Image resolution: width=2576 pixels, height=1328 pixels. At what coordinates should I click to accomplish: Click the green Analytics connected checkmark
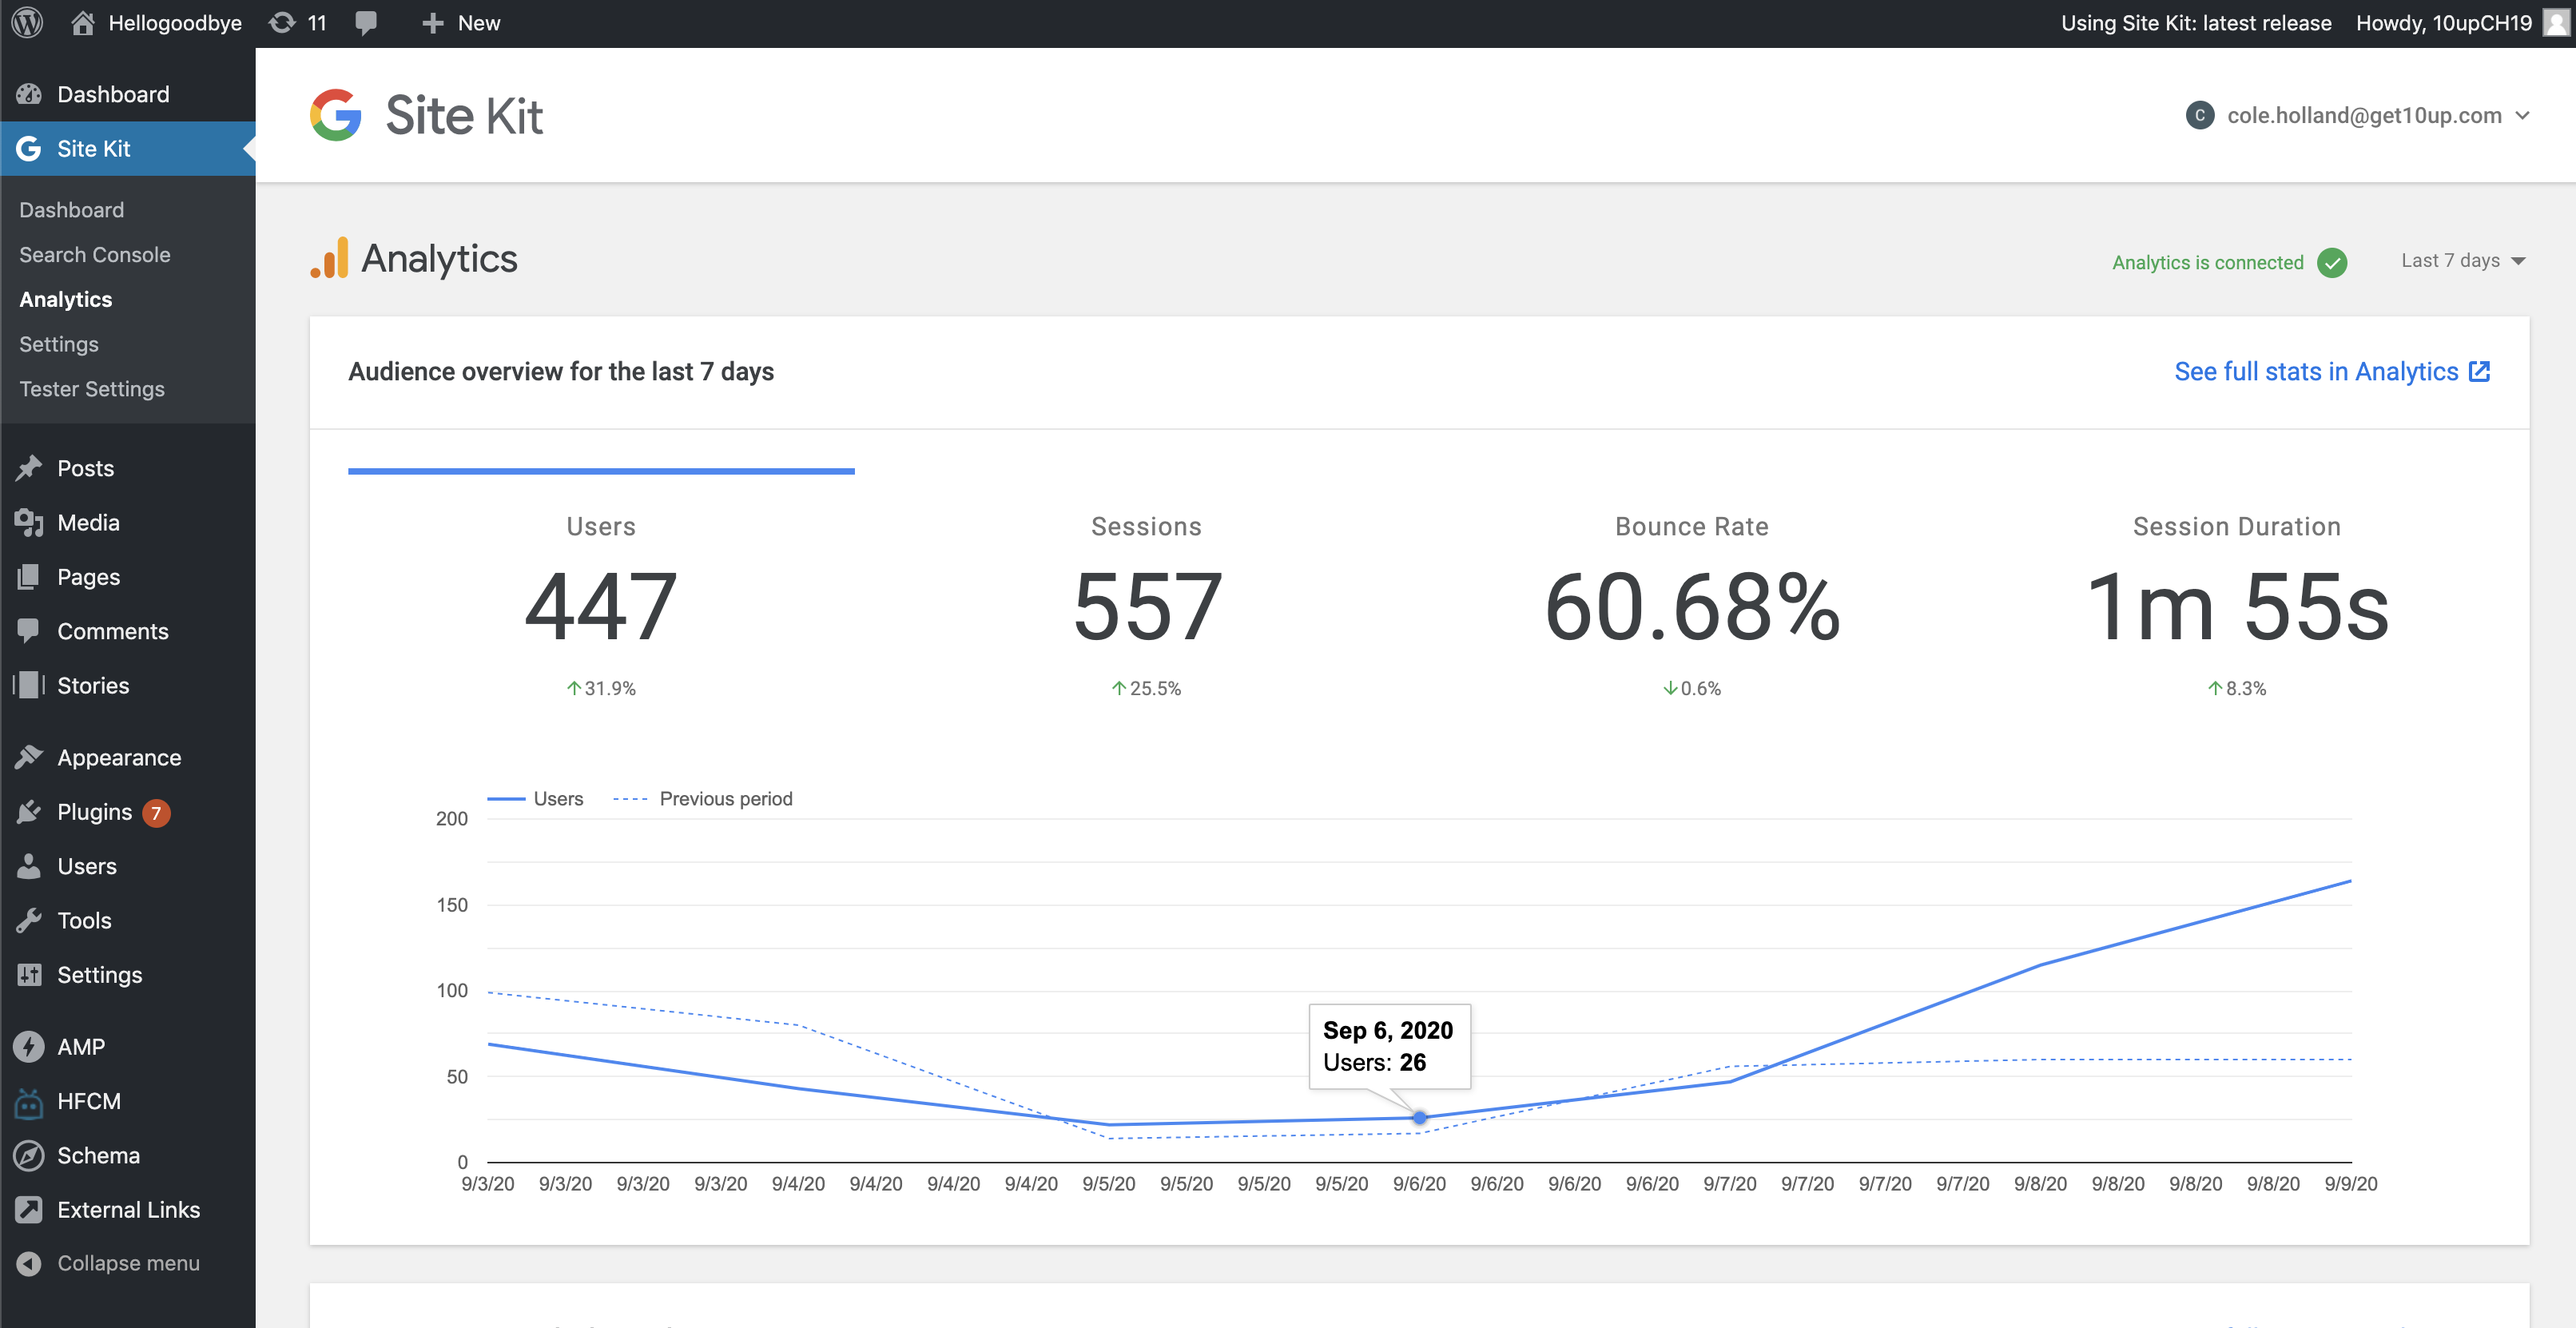2332,262
